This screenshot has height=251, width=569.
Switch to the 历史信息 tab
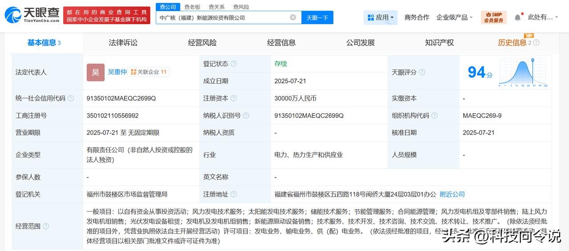(x=512, y=43)
